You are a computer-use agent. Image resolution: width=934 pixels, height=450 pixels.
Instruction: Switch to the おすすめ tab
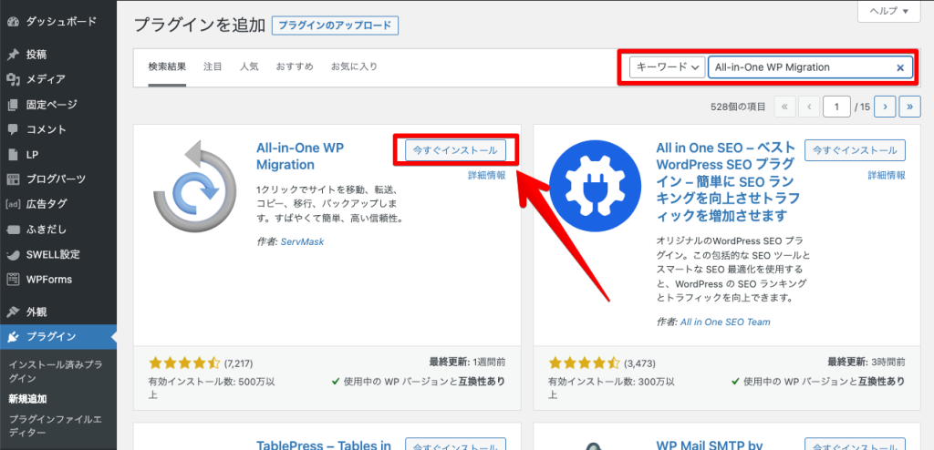click(x=295, y=66)
